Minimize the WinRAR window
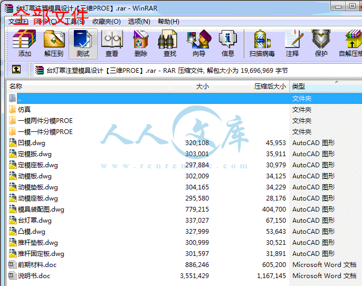This screenshot has height=286, width=362. 338,6
